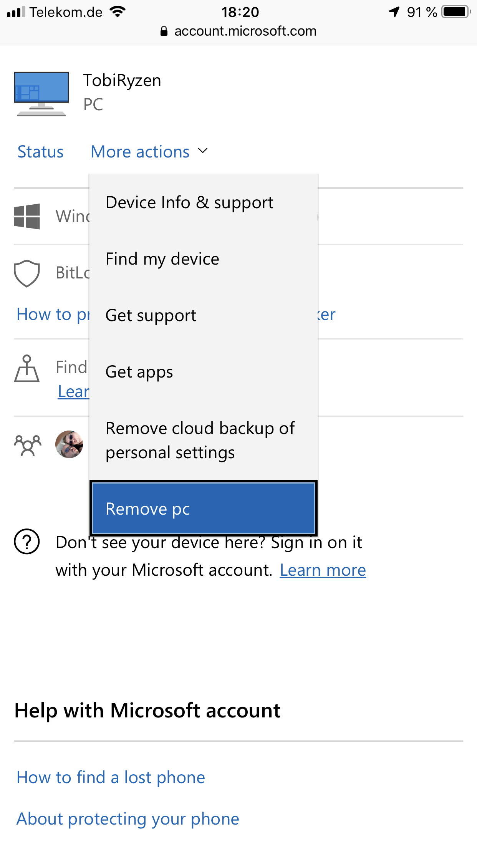
Task: Open How to find a lost phone
Action: (x=111, y=777)
